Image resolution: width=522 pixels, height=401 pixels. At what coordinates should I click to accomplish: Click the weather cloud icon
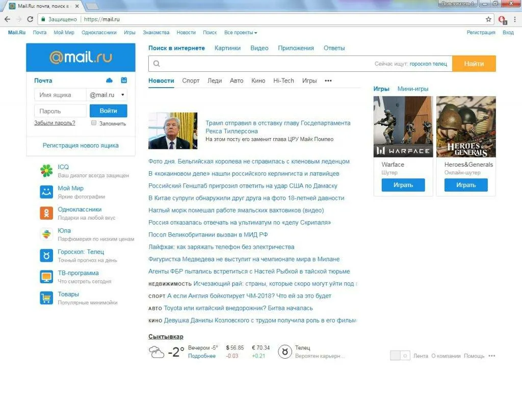tap(156, 352)
